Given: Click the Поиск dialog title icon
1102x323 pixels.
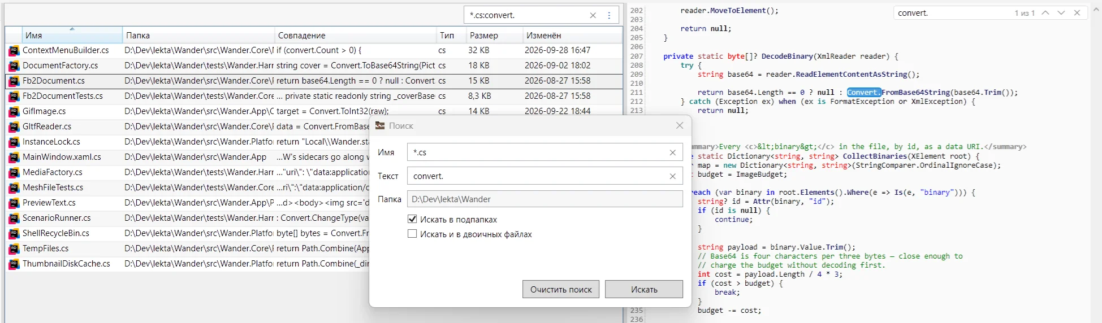Looking at the screenshot, I should coord(380,125).
